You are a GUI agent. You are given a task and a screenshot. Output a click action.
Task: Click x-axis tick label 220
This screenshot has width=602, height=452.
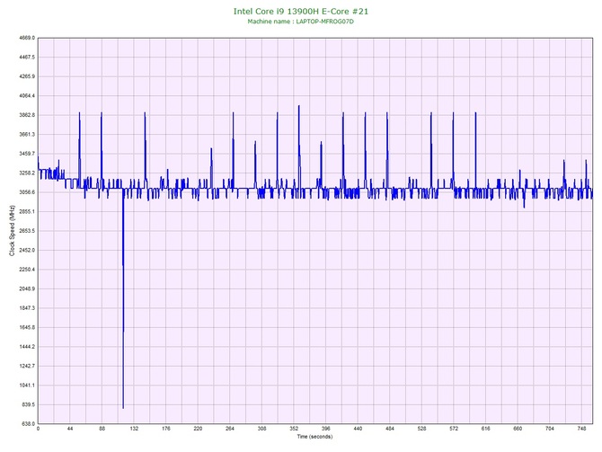click(198, 429)
